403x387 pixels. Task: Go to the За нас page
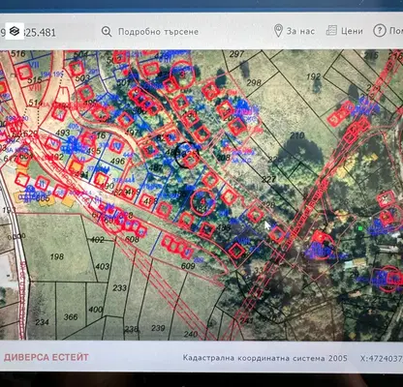point(300,31)
